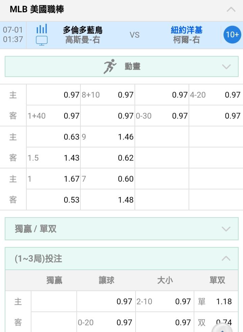The width and height of the screenshot is (243, 332).
Task: Tap the running man animation icon
Action: [x=110, y=66]
